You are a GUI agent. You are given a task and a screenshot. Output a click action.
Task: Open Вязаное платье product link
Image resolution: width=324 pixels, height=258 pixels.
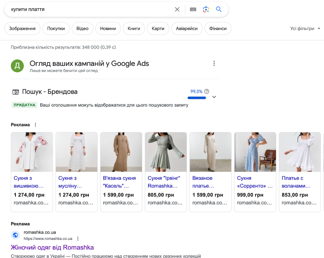pos(203,182)
